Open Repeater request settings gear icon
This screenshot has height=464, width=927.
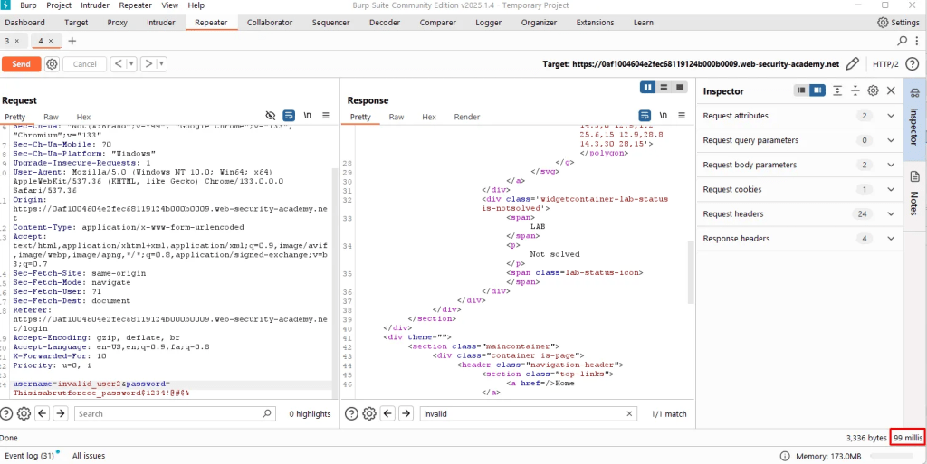(x=53, y=64)
